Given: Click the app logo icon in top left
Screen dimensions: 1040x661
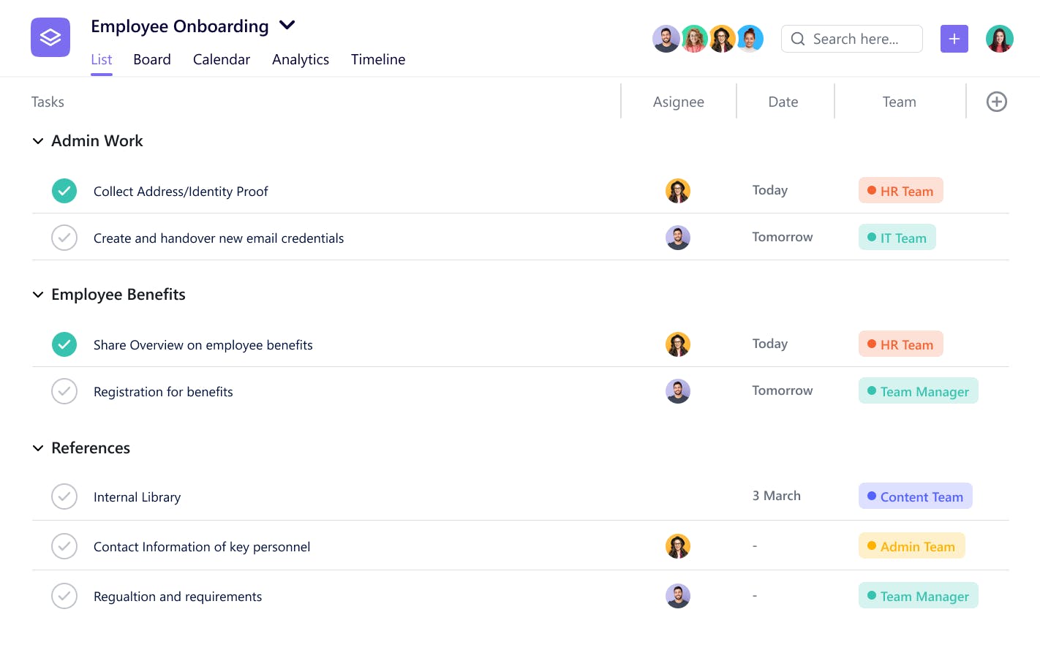Looking at the screenshot, I should click(50, 37).
